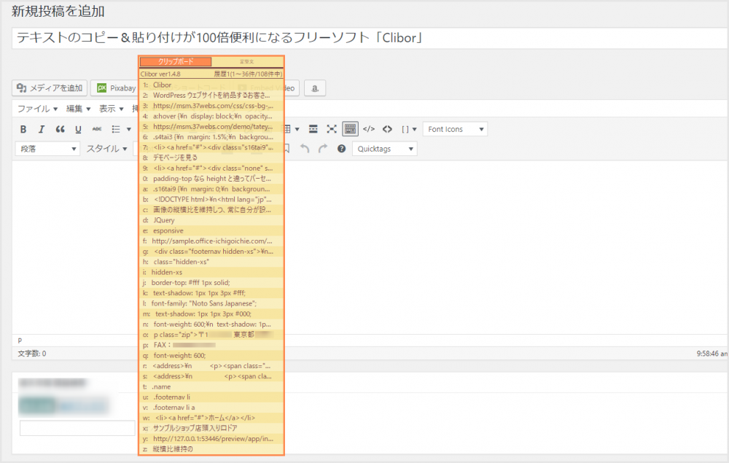Undo the last edit

point(305,149)
